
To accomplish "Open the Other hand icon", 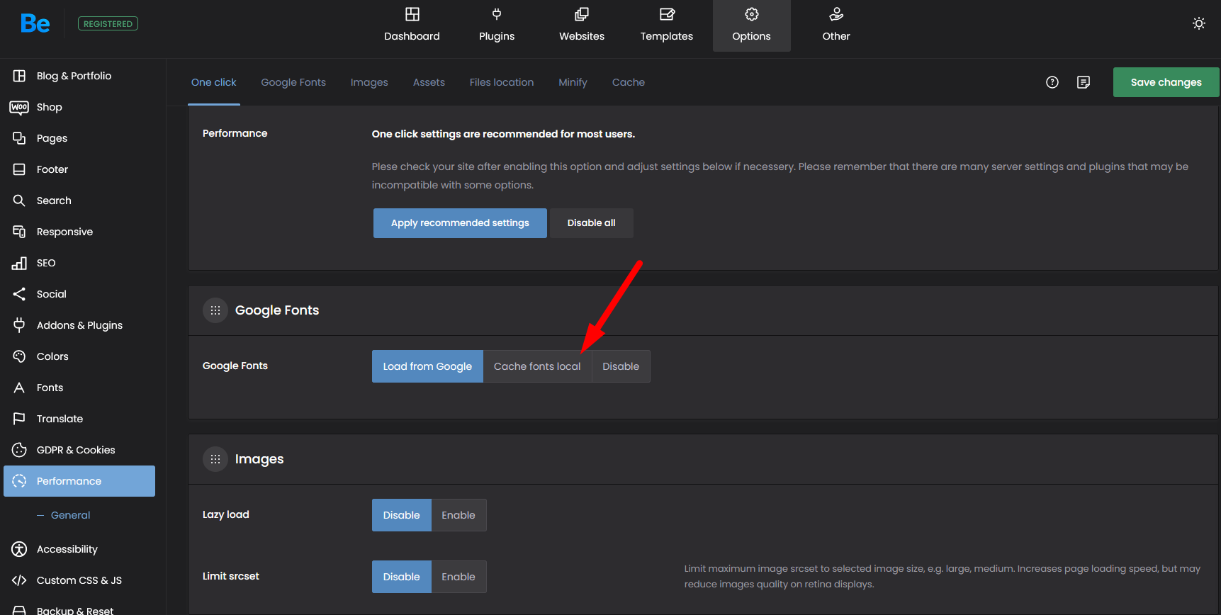I will point(836,14).
